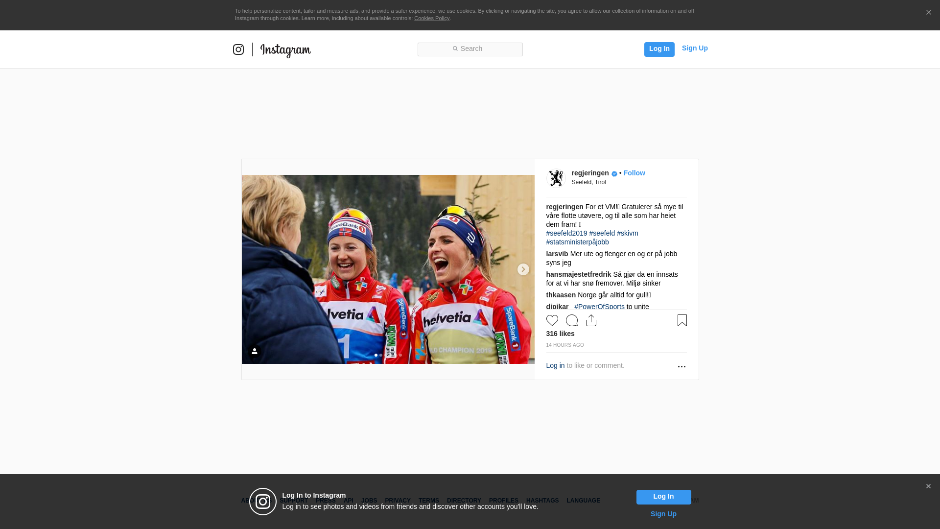940x529 pixels.
Task: Click the Search input field
Action: click(470, 49)
